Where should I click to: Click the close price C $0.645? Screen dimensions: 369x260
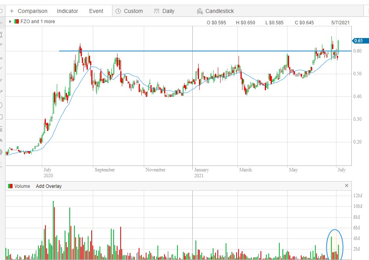coord(304,23)
